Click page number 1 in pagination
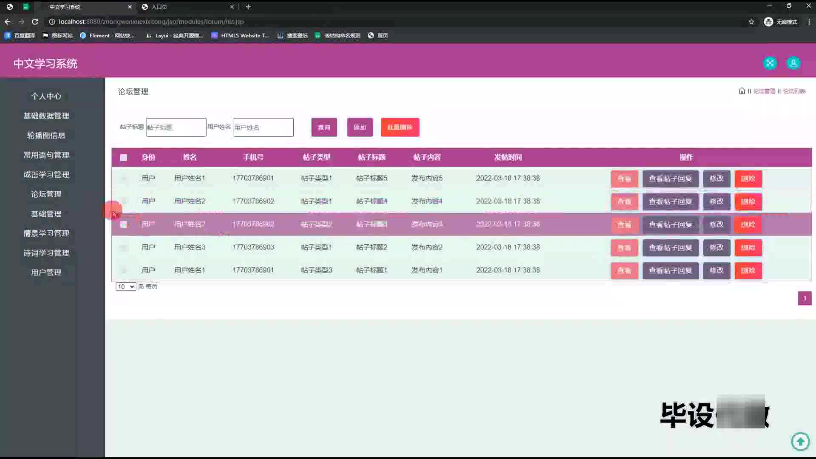The height and width of the screenshot is (459, 816). [x=805, y=298]
